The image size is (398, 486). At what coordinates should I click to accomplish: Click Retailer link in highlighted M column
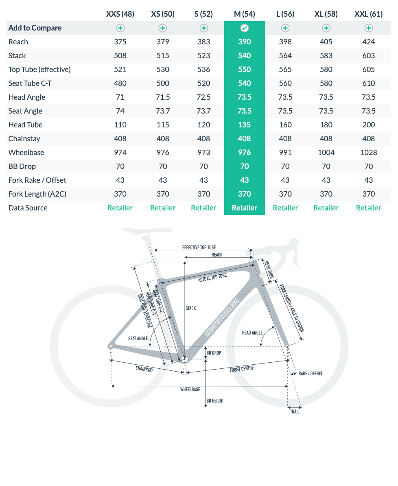245,208
